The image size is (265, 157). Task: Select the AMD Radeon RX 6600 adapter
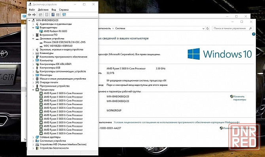tap(55, 31)
